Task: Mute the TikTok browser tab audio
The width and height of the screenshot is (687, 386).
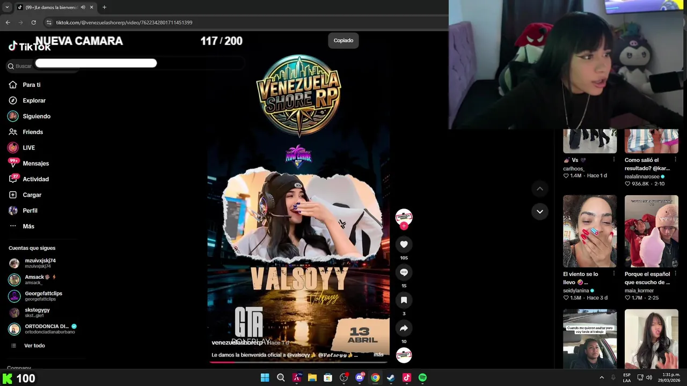Action: (83, 8)
